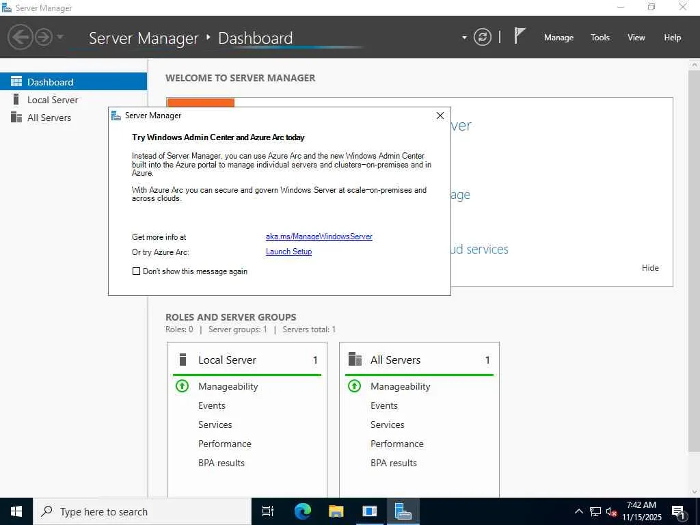Select All Servers in the left pane
This screenshot has height=525, width=700.
[73, 118]
